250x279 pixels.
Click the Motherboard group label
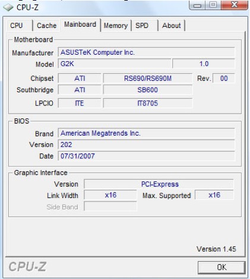click(33, 40)
